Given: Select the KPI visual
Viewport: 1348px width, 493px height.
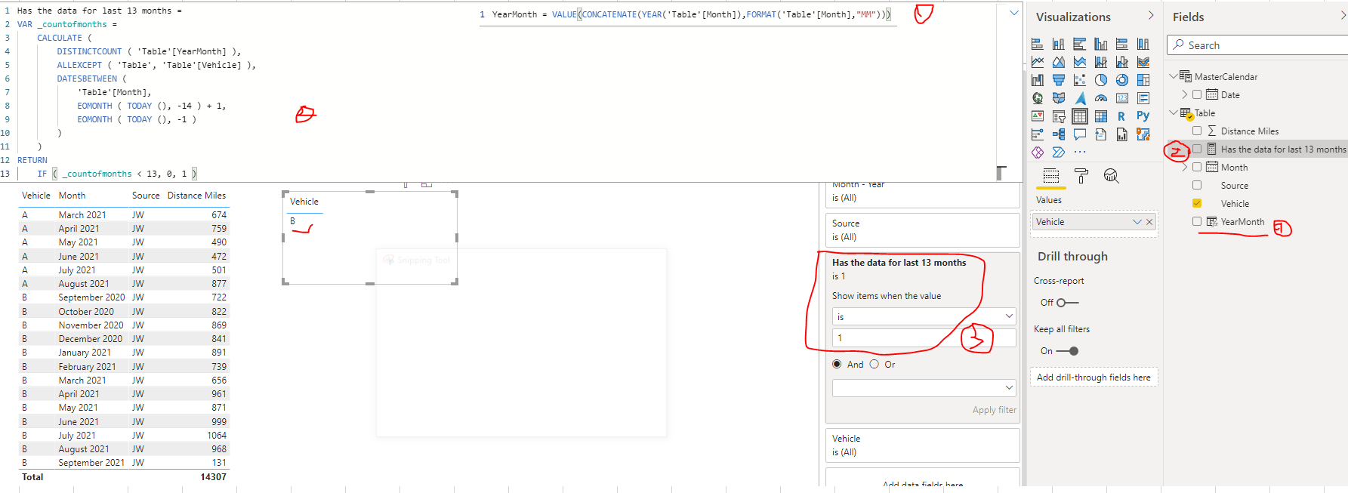Looking at the screenshot, I should [x=1038, y=116].
